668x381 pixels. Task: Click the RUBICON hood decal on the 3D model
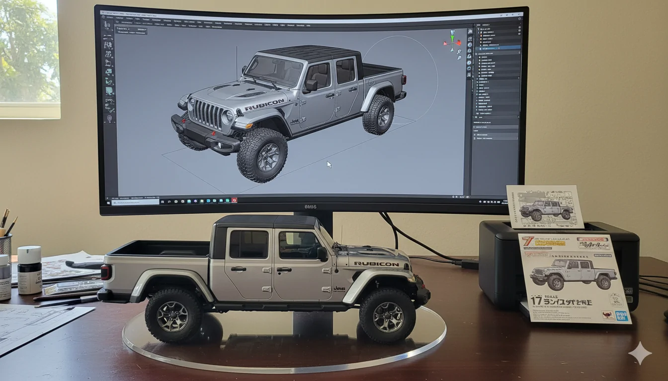click(264, 105)
